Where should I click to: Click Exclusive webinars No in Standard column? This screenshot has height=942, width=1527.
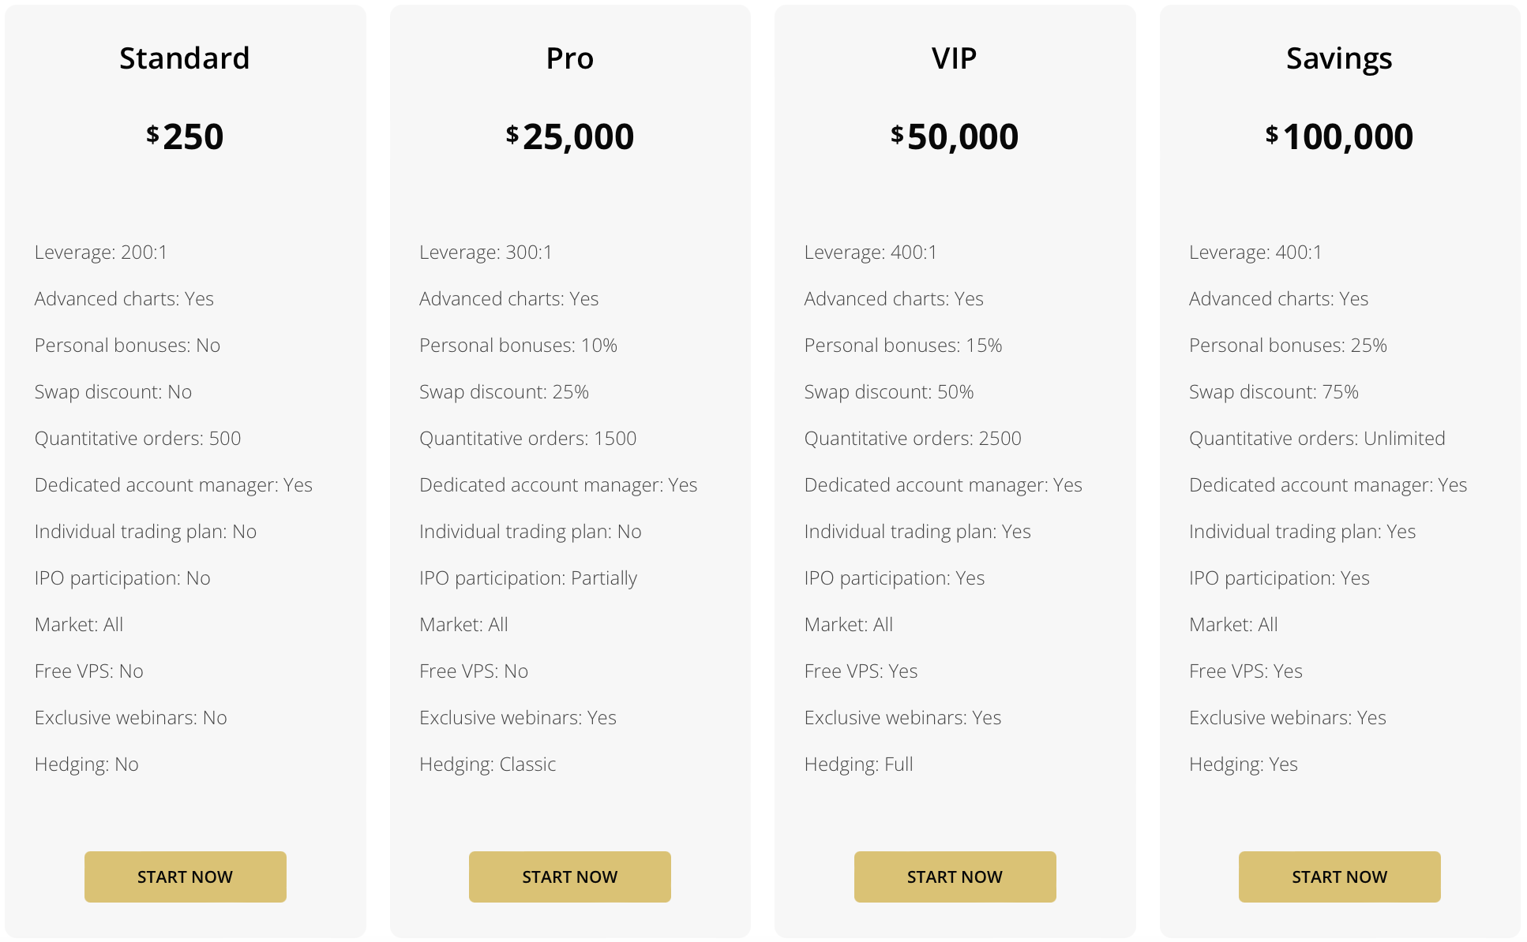(x=131, y=717)
